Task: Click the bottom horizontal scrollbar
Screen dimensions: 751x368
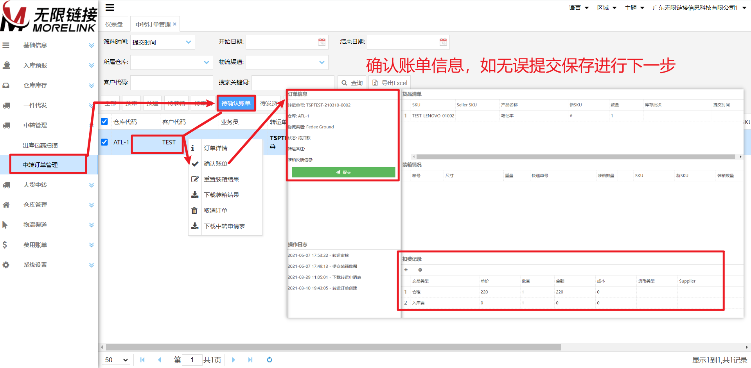Action: [x=333, y=347]
